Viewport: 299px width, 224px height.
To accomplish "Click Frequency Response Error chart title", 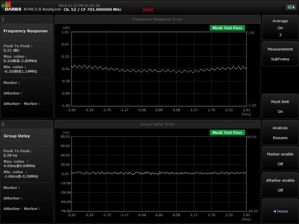I will click(x=157, y=20).
